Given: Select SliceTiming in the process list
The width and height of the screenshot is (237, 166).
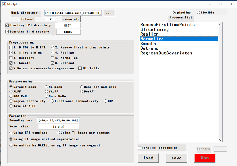Looking at the screenshot, I should point(155,29).
